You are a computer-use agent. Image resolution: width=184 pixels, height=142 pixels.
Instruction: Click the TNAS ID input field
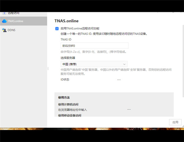tap(94, 46)
